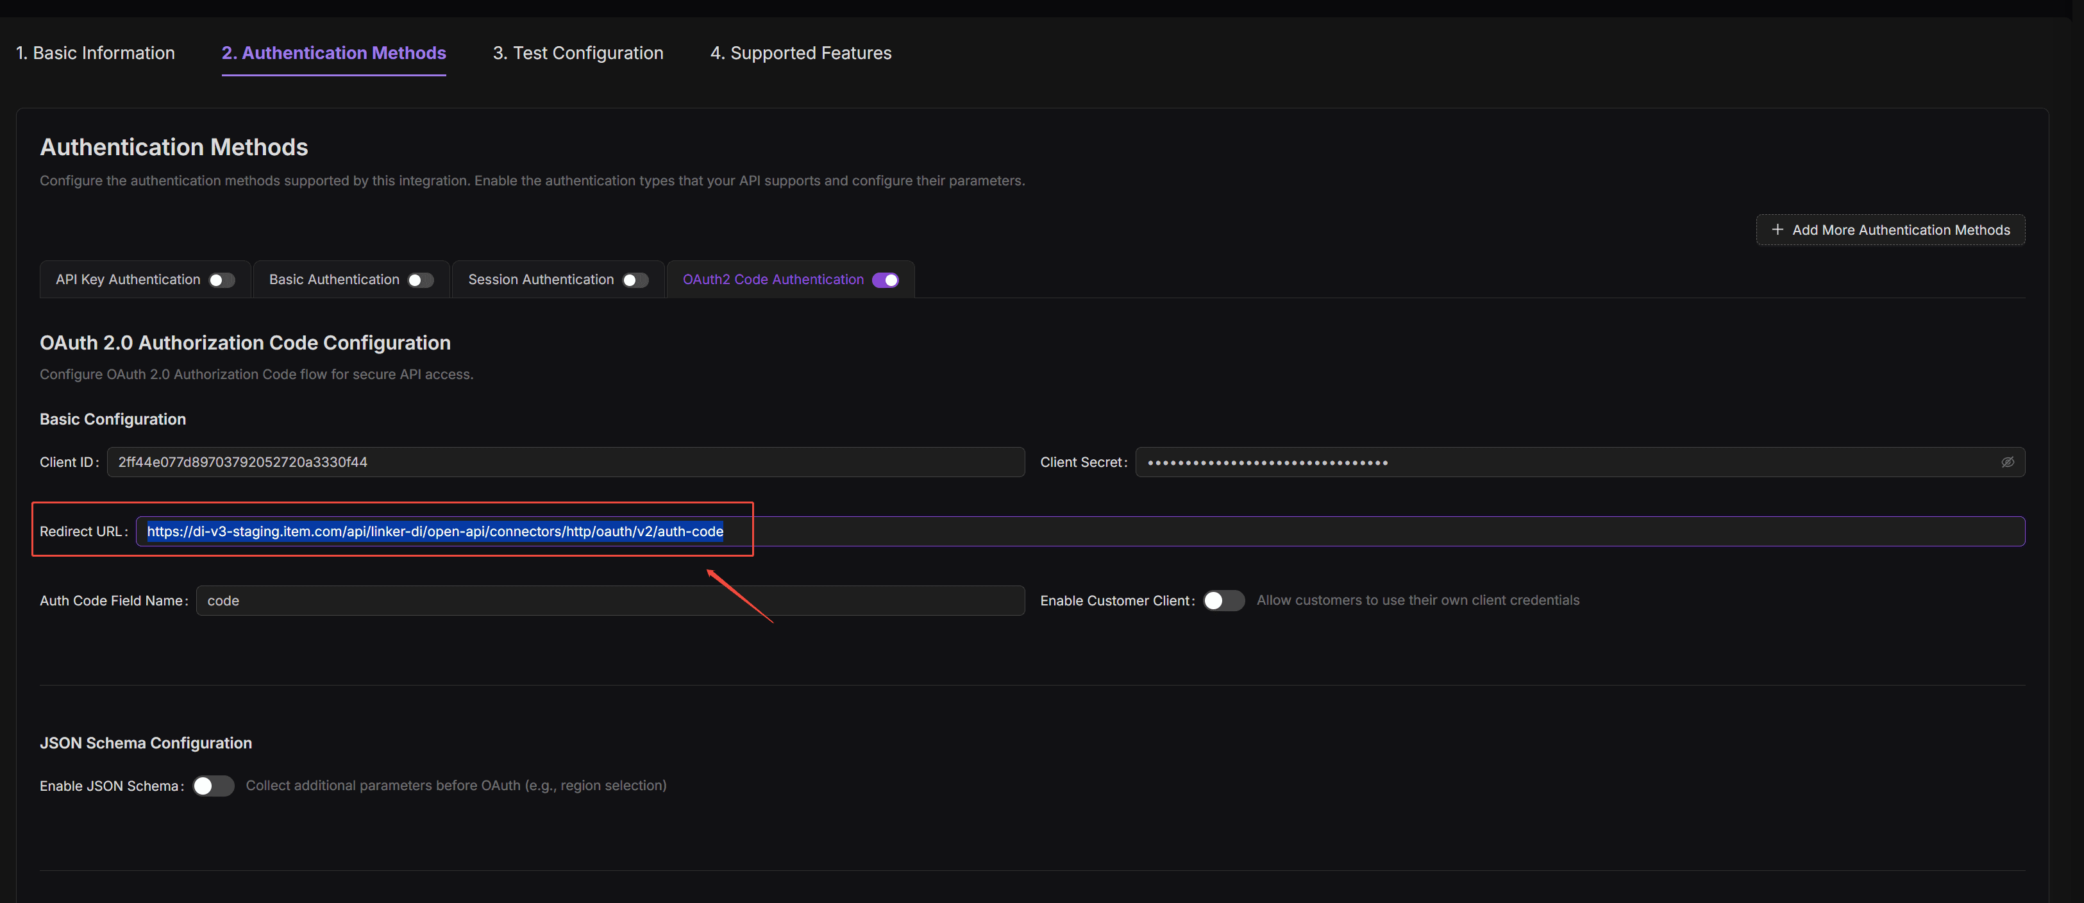Image resolution: width=2084 pixels, height=903 pixels.
Task: Click plus icon in Add More Authentication Methods
Action: point(1777,230)
